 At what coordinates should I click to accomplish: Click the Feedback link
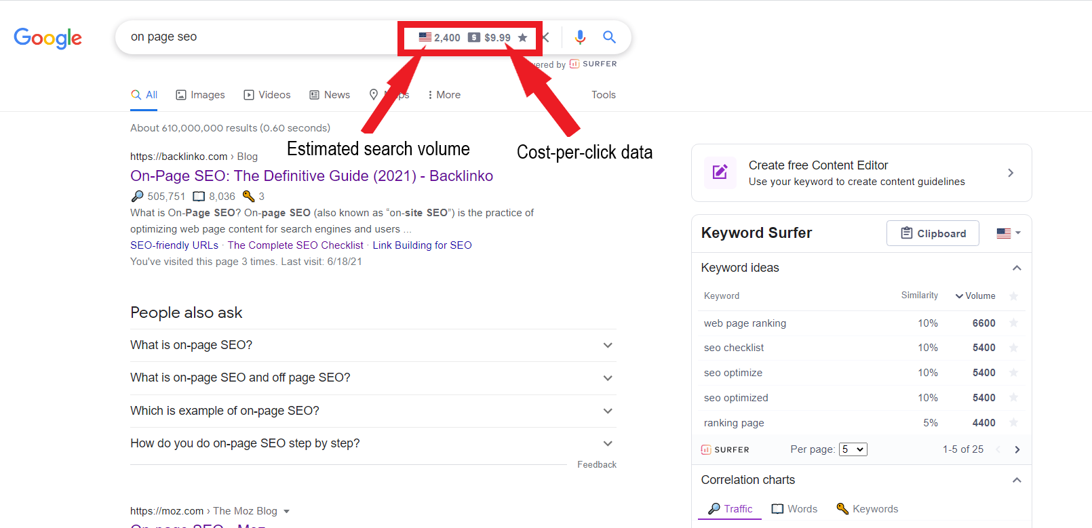597,465
